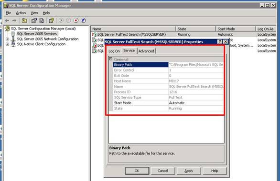Click the Export List toolbar icon
Image resolution: width=280 pixels, height=181 pixels.
click(42, 20)
